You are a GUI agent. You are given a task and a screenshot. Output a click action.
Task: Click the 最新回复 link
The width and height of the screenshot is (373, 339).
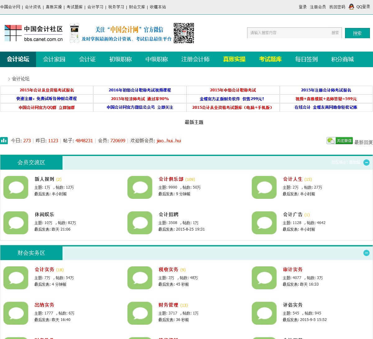(x=364, y=142)
